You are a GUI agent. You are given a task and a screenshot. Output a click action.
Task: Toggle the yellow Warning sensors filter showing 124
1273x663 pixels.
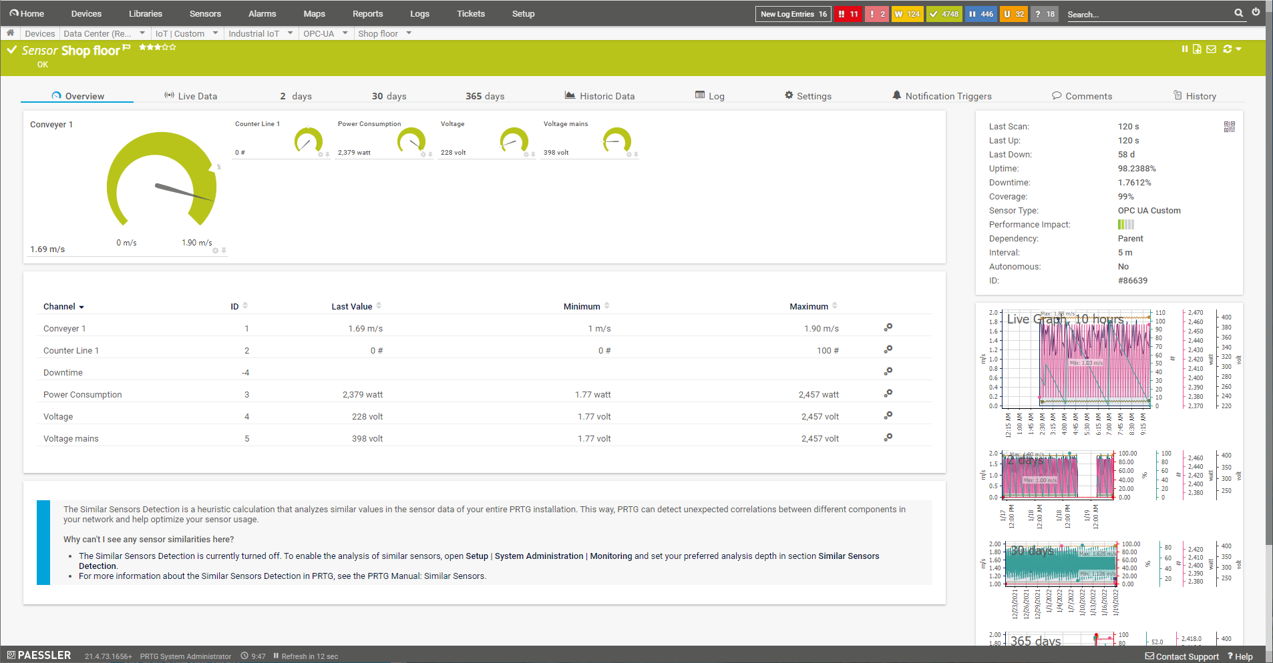click(907, 14)
